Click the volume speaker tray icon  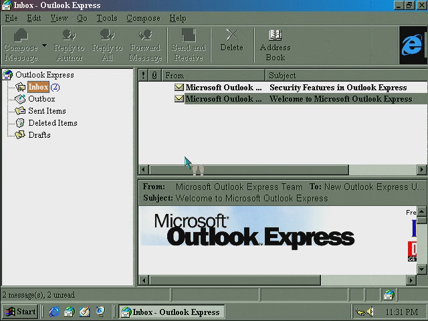tap(370, 312)
